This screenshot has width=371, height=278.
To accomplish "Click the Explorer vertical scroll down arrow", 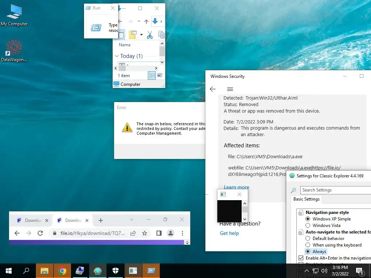I will [162, 62].
